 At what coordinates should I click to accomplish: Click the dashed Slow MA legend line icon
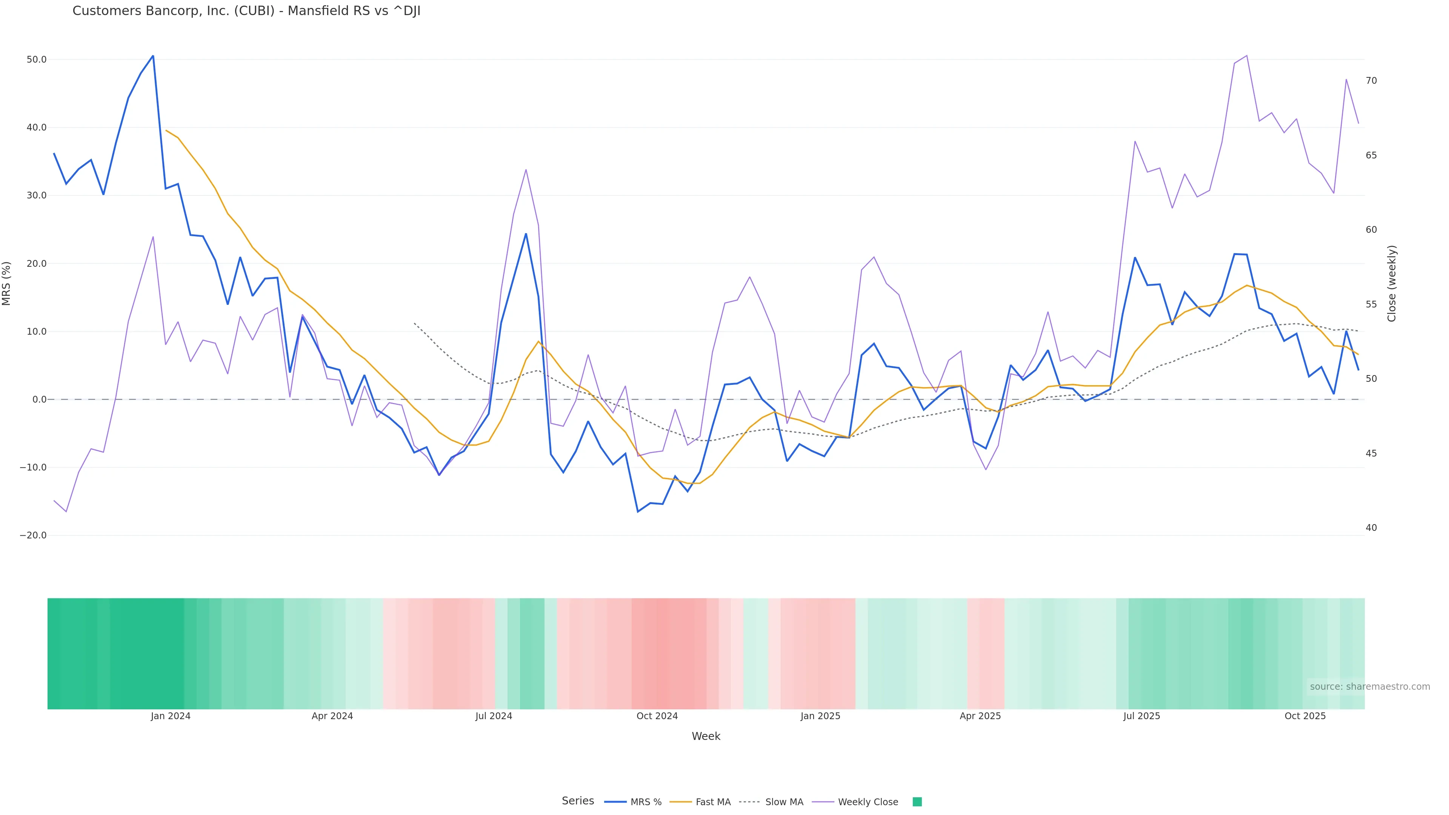(749, 802)
